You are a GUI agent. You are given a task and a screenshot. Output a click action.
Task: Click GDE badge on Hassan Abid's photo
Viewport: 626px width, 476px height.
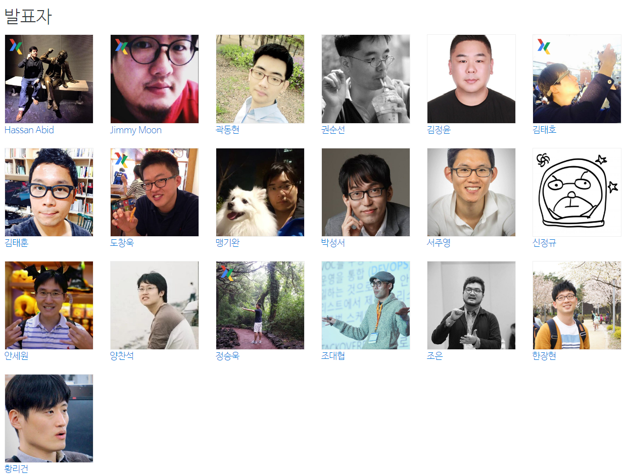(x=16, y=46)
